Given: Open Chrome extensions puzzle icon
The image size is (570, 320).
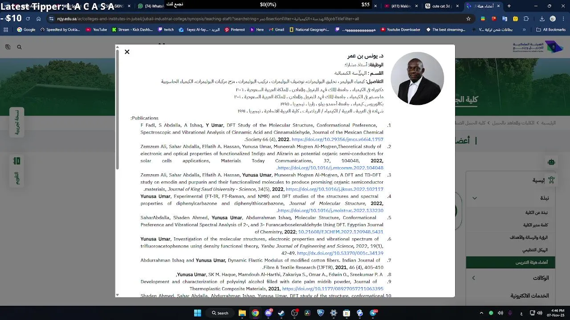Looking at the screenshot, I should (x=526, y=19).
